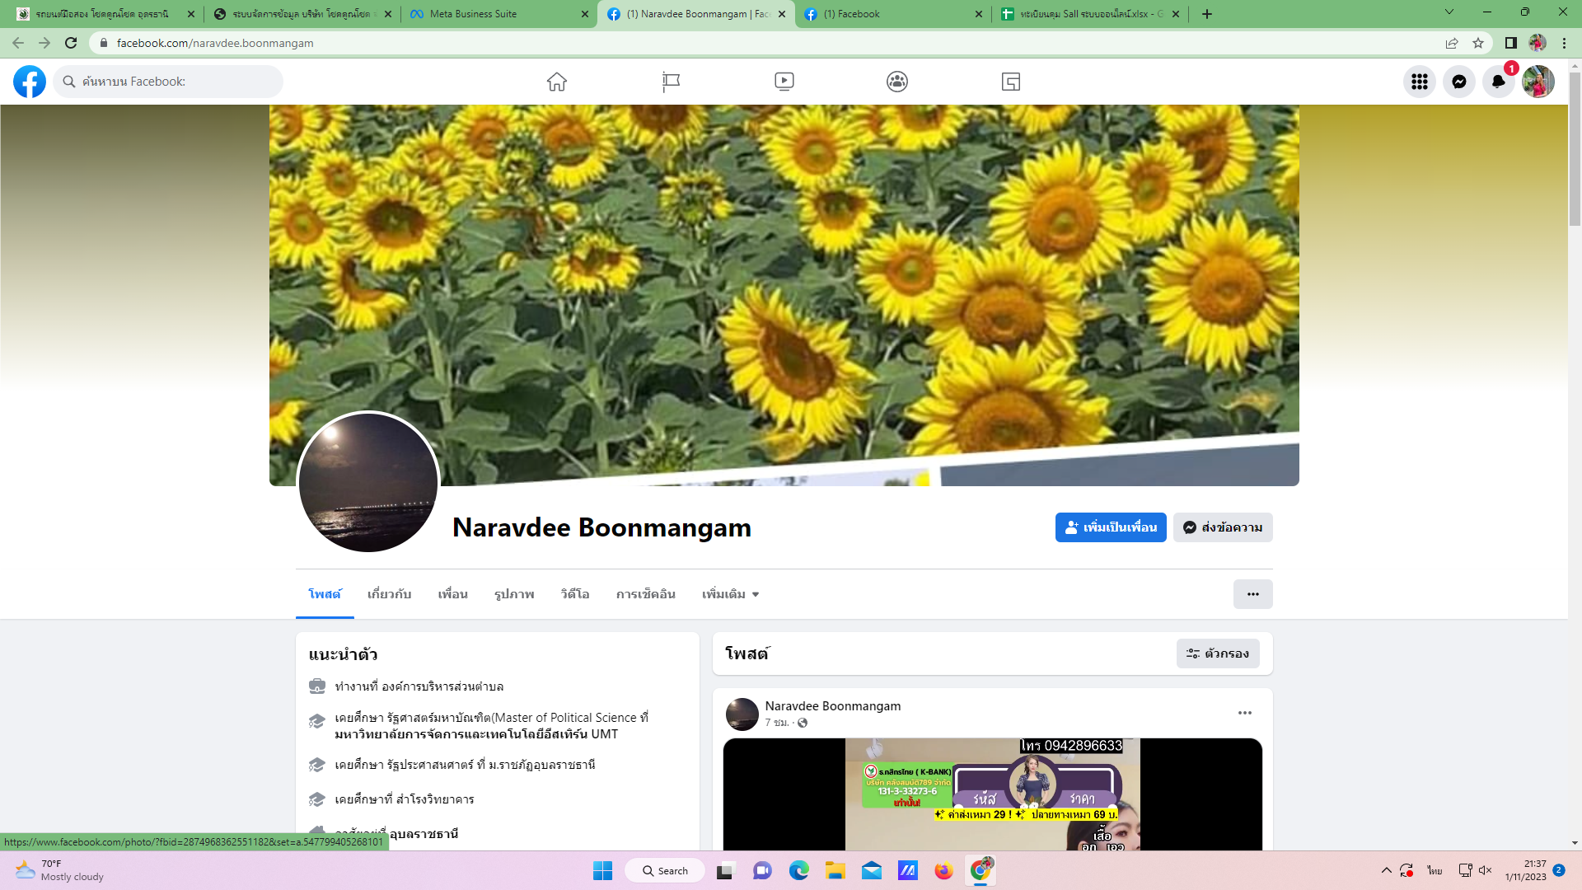Open the notifications bell
This screenshot has width=1582, height=890.
1498,82
